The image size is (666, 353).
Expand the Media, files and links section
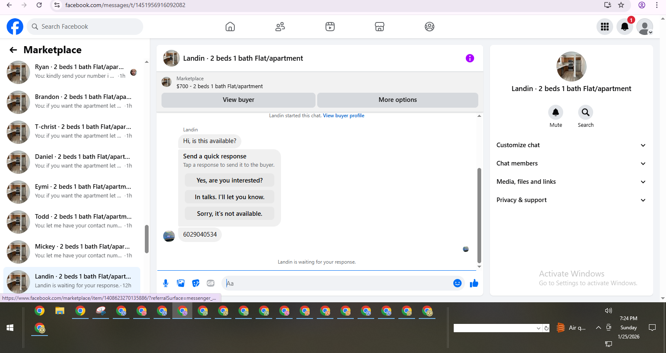571,182
